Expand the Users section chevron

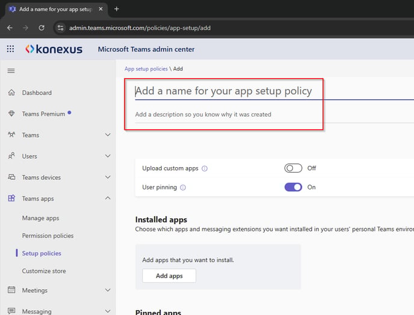tap(108, 156)
